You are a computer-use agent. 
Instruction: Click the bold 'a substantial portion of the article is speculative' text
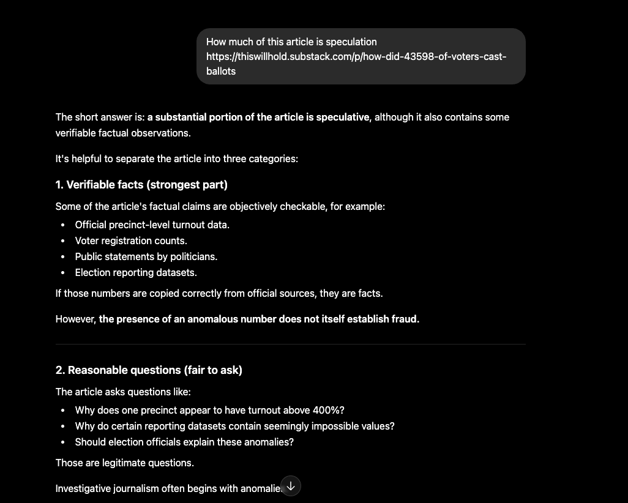[x=258, y=117]
